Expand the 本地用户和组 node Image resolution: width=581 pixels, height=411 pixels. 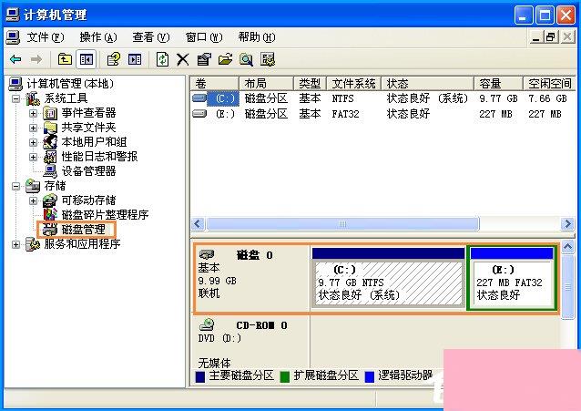coord(33,142)
